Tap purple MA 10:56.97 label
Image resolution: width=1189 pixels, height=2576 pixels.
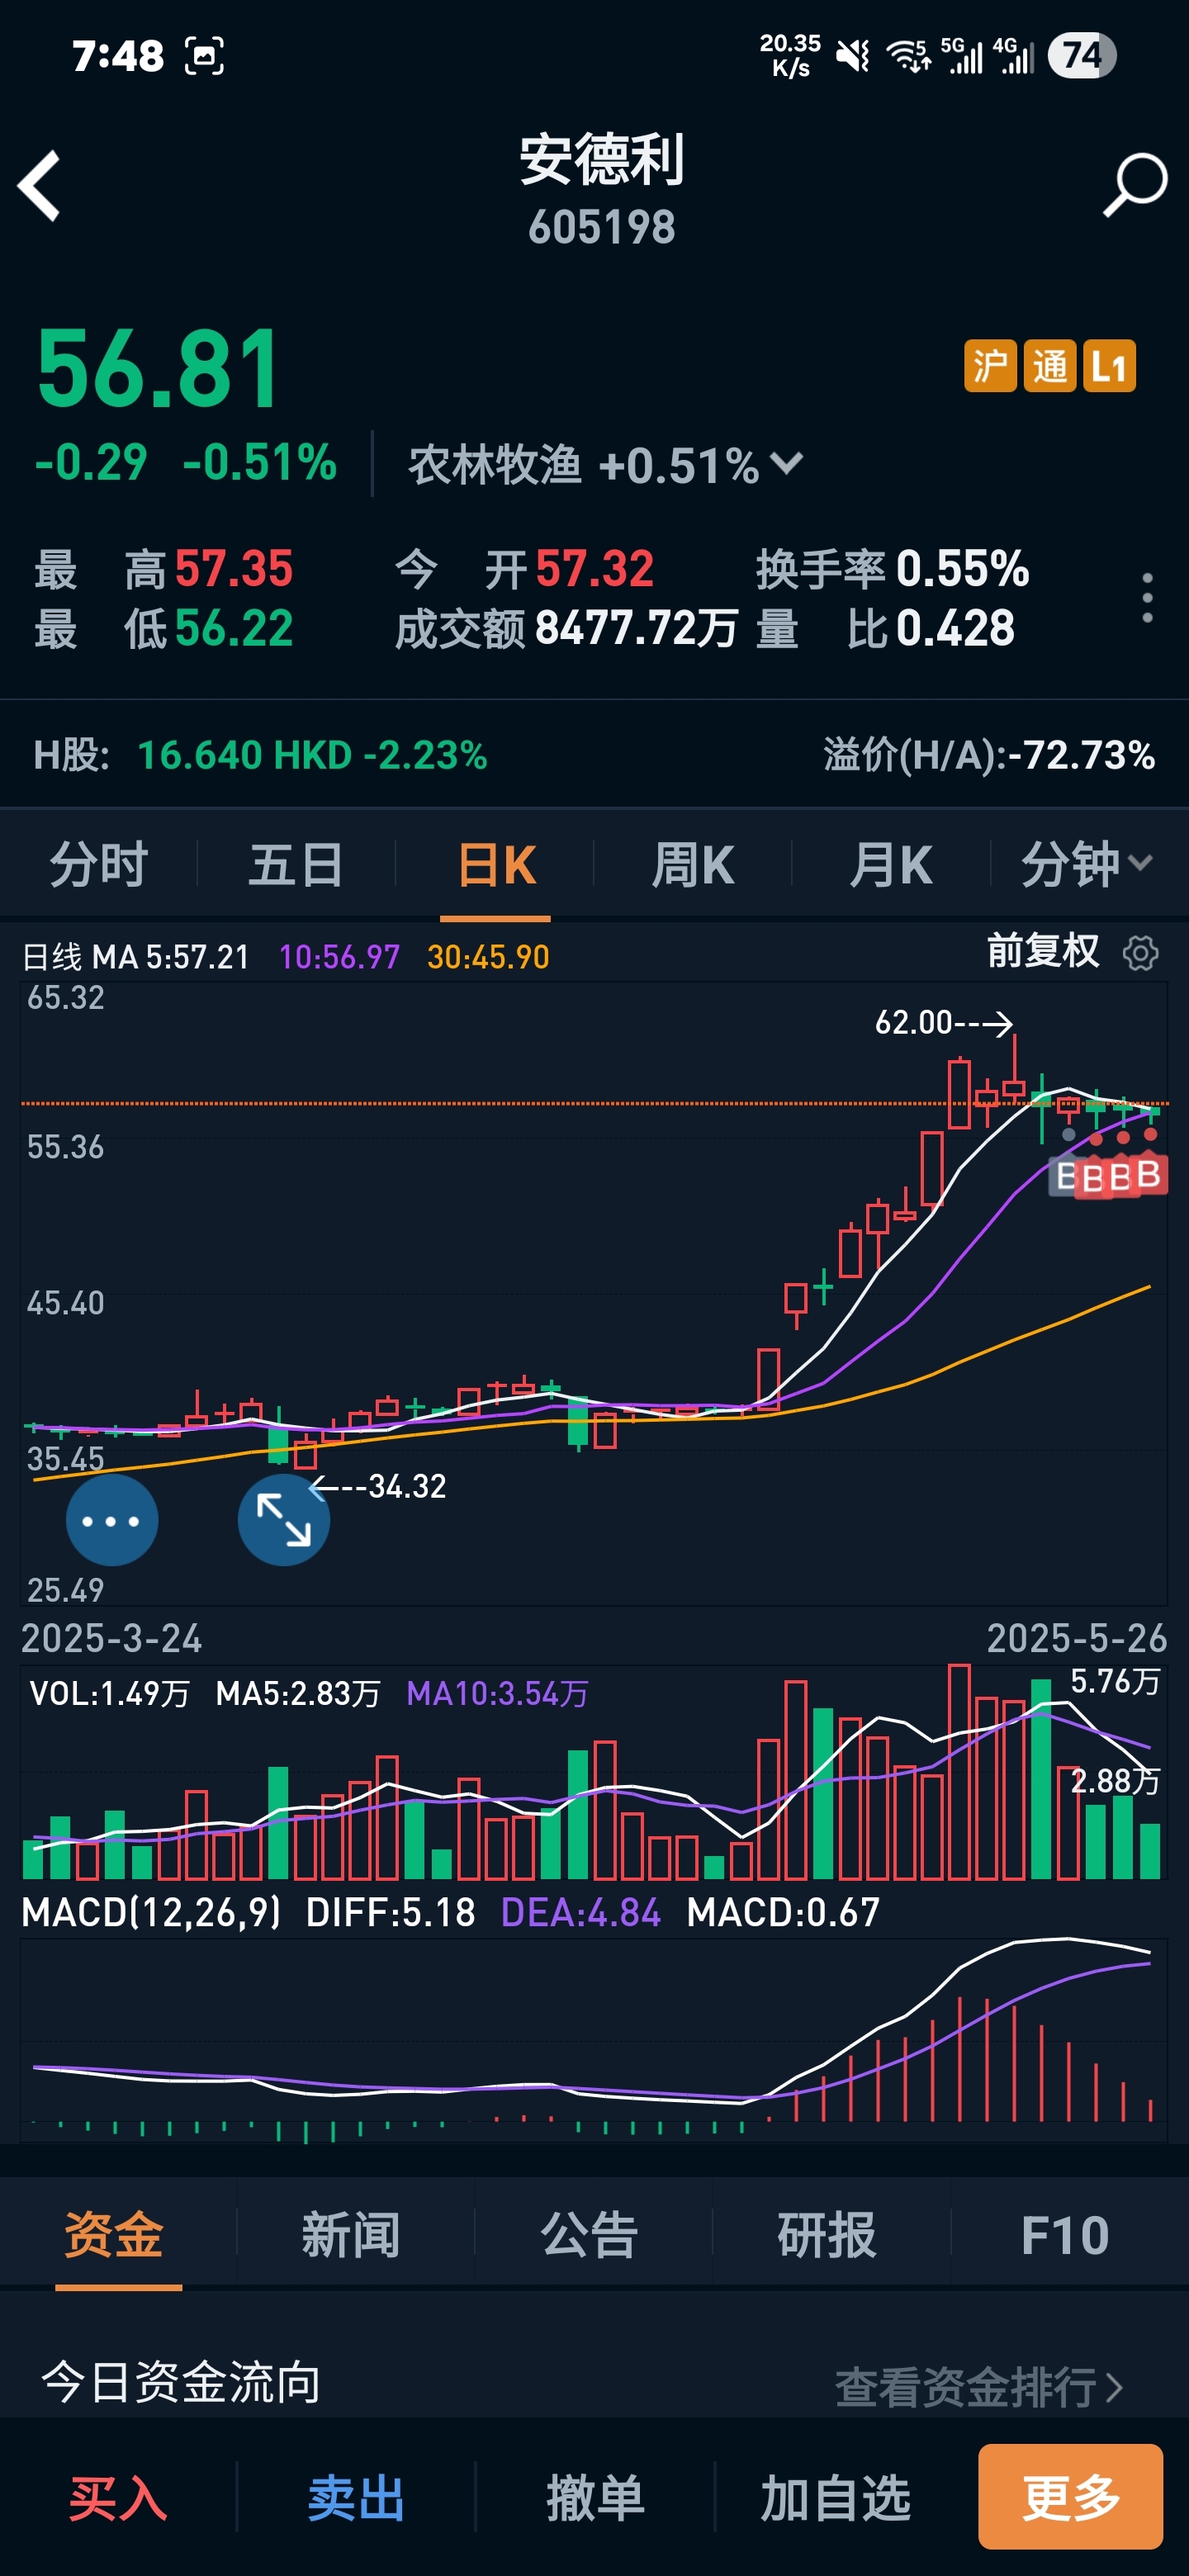(339, 957)
